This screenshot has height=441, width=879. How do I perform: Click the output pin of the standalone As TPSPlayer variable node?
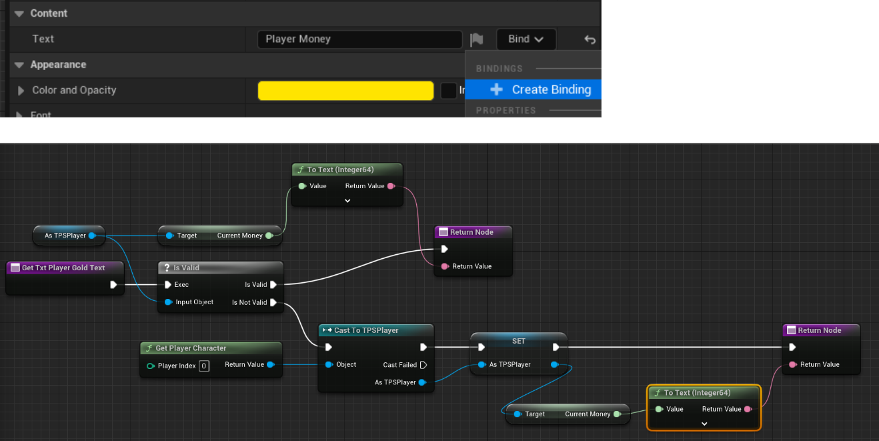pyautogui.click(x=92, y=236)
